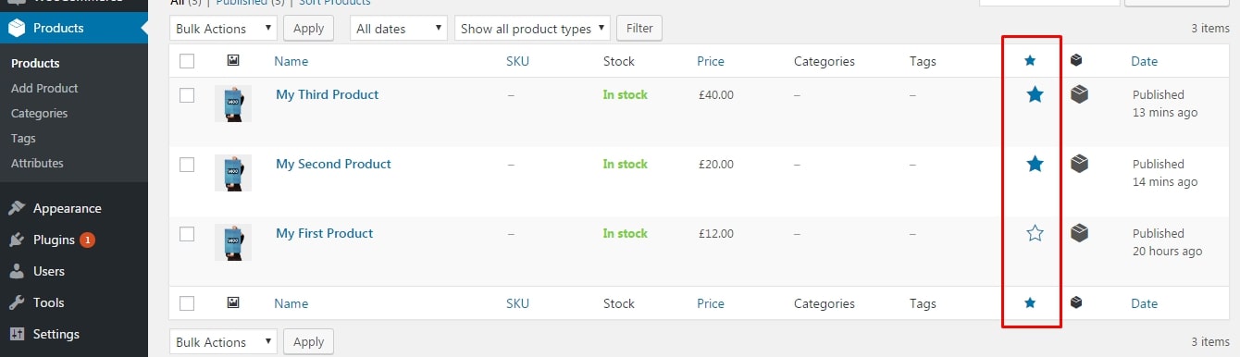Click the Tools wrench icon in the sidebar
1240x357 pixels.
[17, 302]
